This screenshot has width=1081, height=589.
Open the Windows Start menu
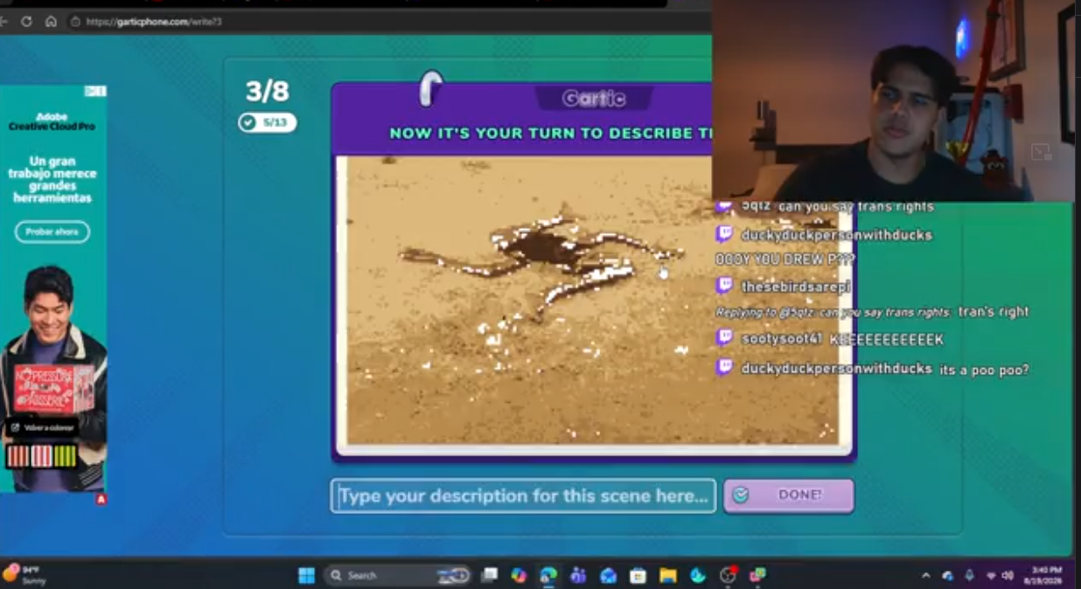(x=306, y=575)
